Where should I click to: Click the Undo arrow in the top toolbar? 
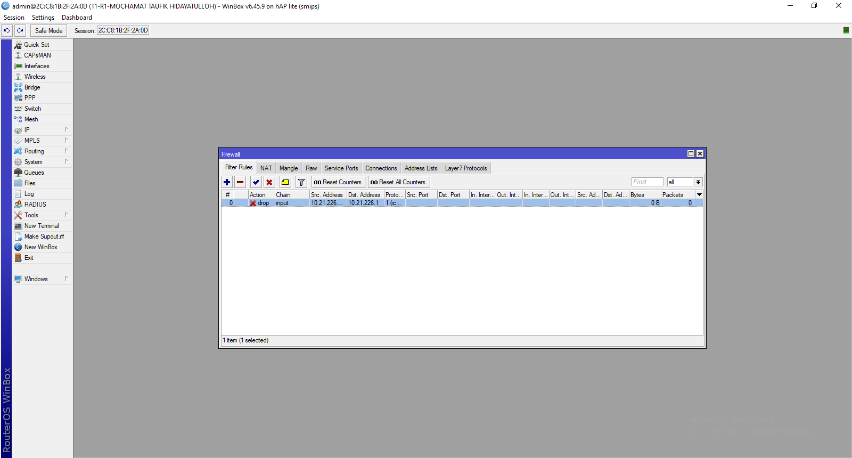point(7,31)
